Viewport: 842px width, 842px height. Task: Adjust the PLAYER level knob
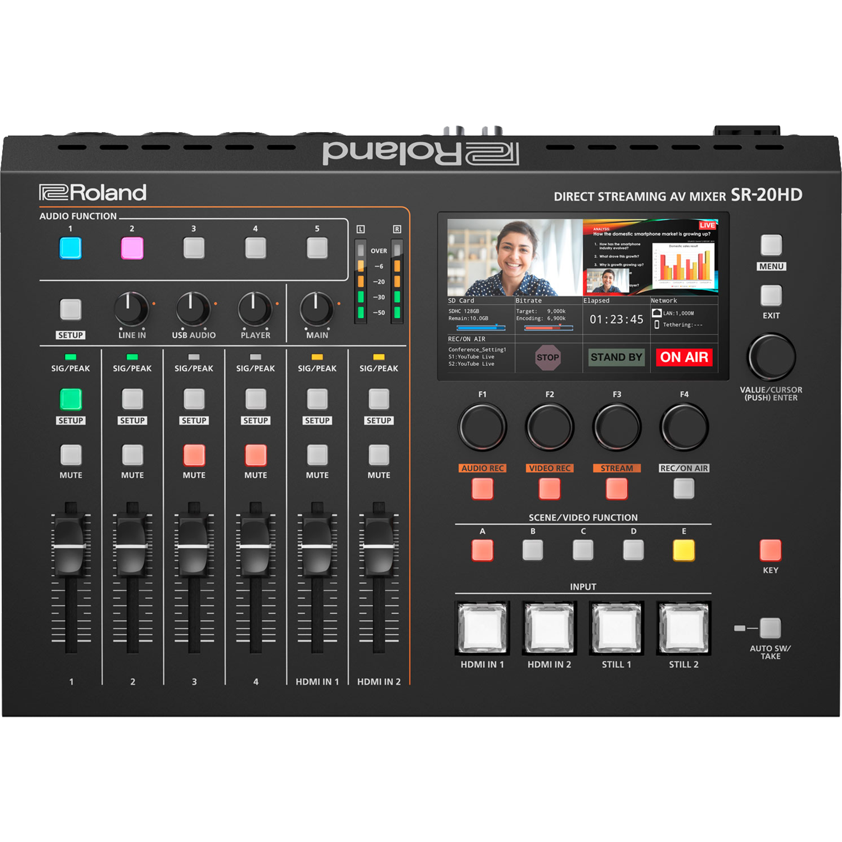(x=255, y=309)
